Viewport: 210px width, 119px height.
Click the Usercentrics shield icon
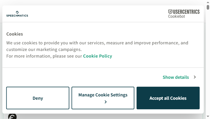tap(170, 12)
